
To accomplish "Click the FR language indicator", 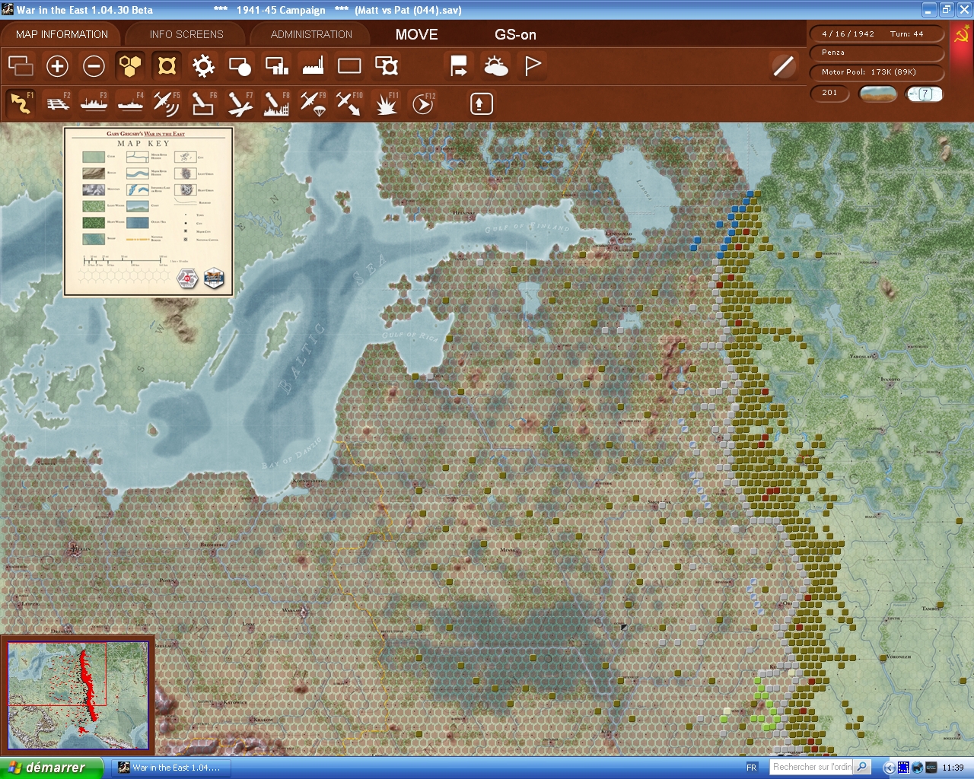I will (x=752, y=768).
